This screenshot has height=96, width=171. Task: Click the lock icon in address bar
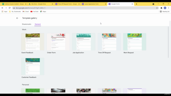click(14, 8)
